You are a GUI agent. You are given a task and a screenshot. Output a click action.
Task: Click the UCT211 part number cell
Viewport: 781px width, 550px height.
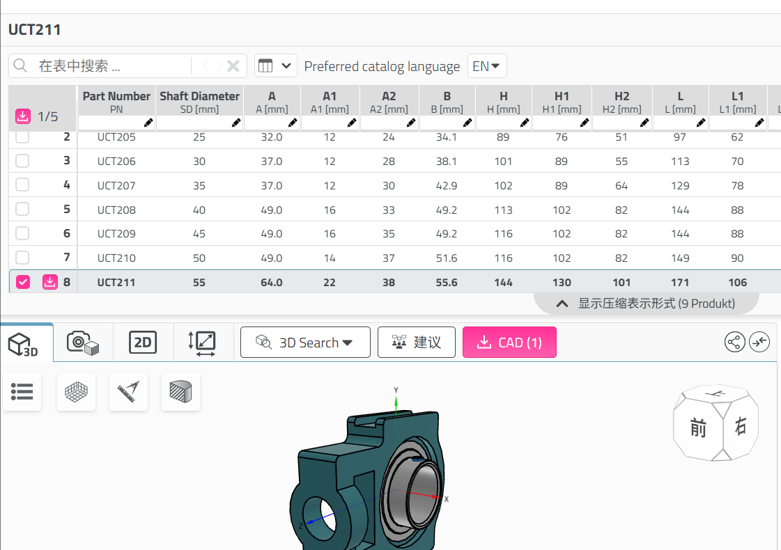point(116,282)
